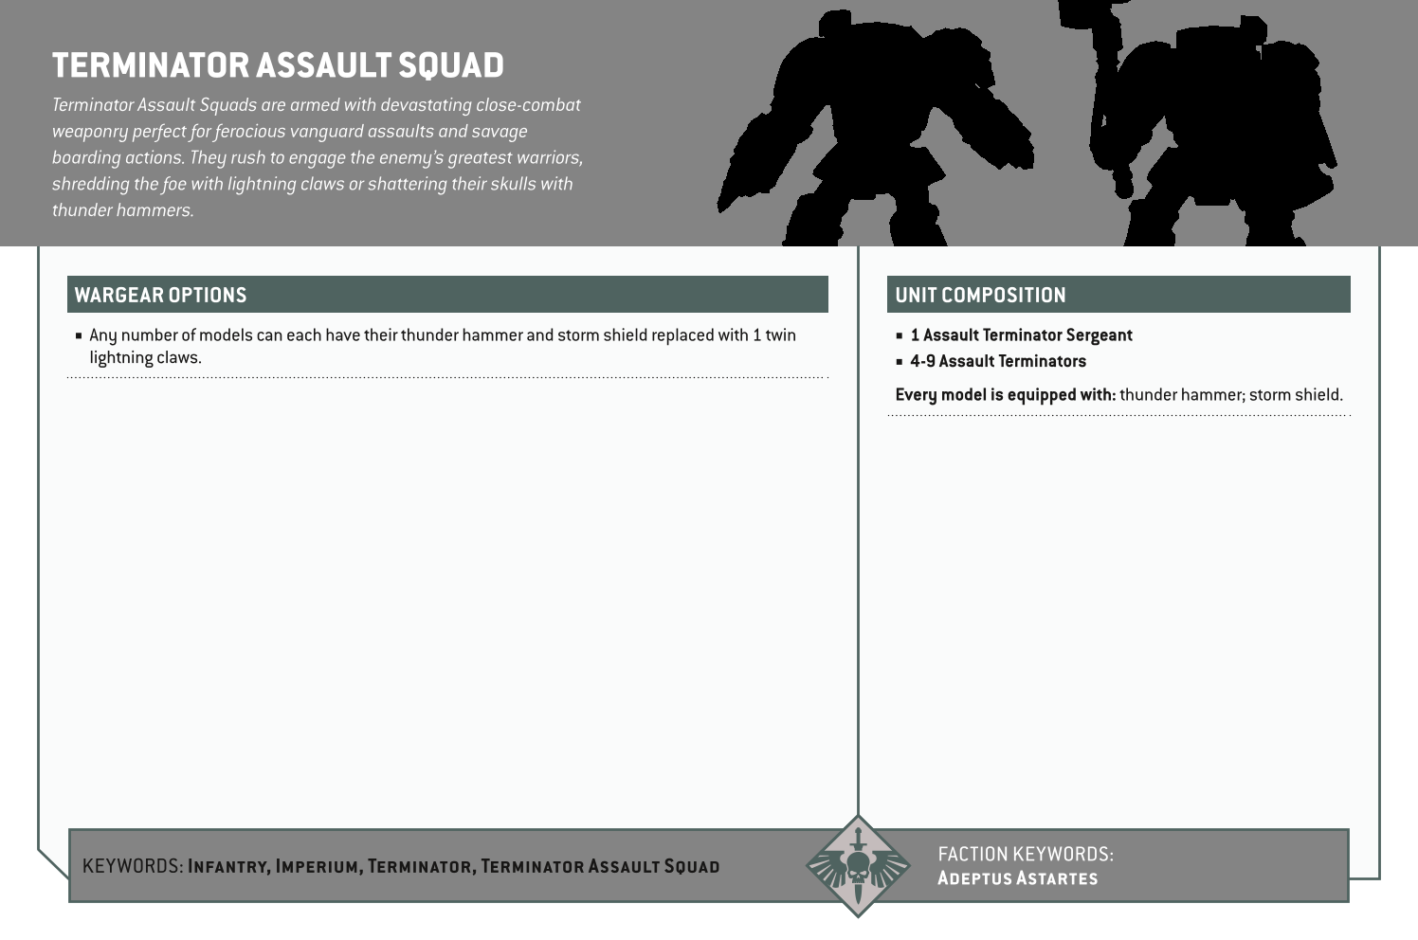This screenshot has width=1418, height=940.
Task: Click the Adeptus Astartes skull emblem icon
Action: click(861, 867)
